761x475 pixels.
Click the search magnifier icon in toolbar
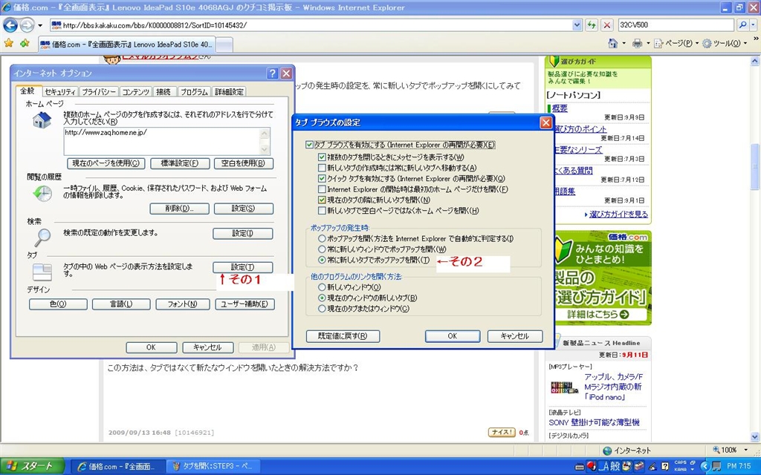click(742, 24)
